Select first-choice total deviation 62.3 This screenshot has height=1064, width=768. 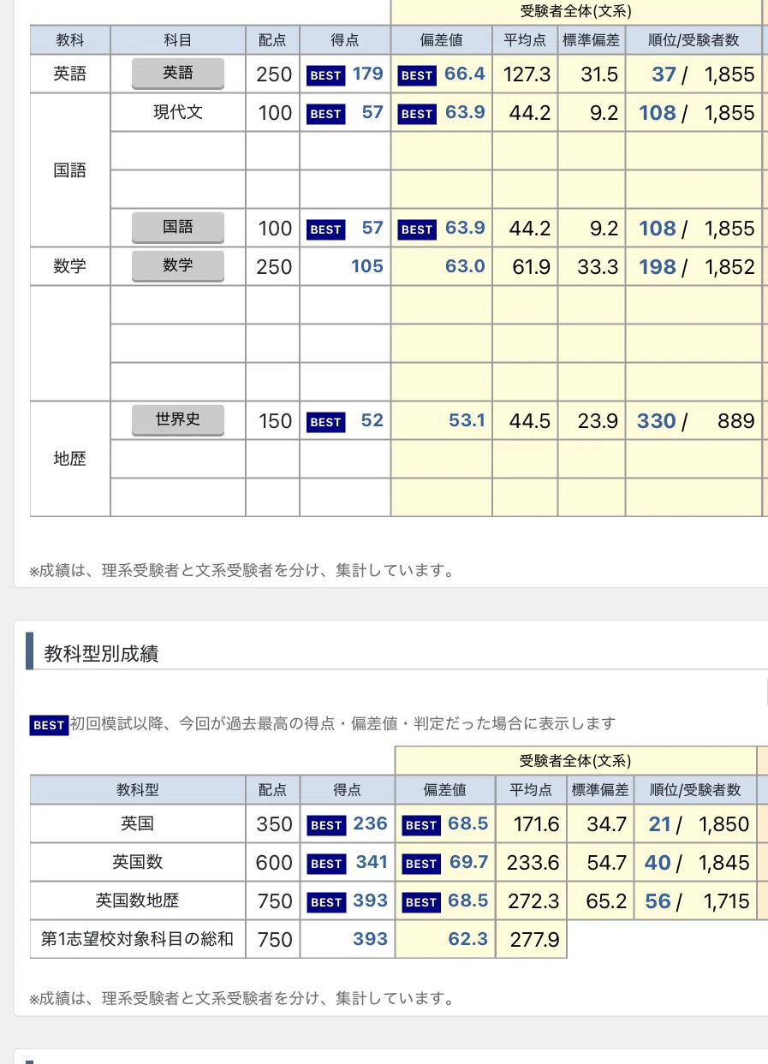[x=467, y=939]
